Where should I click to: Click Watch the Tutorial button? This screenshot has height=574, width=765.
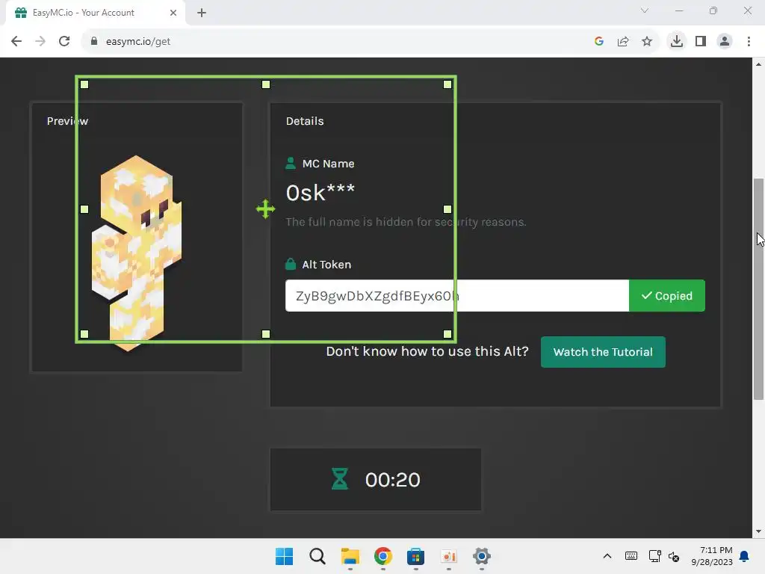(603, 352)
